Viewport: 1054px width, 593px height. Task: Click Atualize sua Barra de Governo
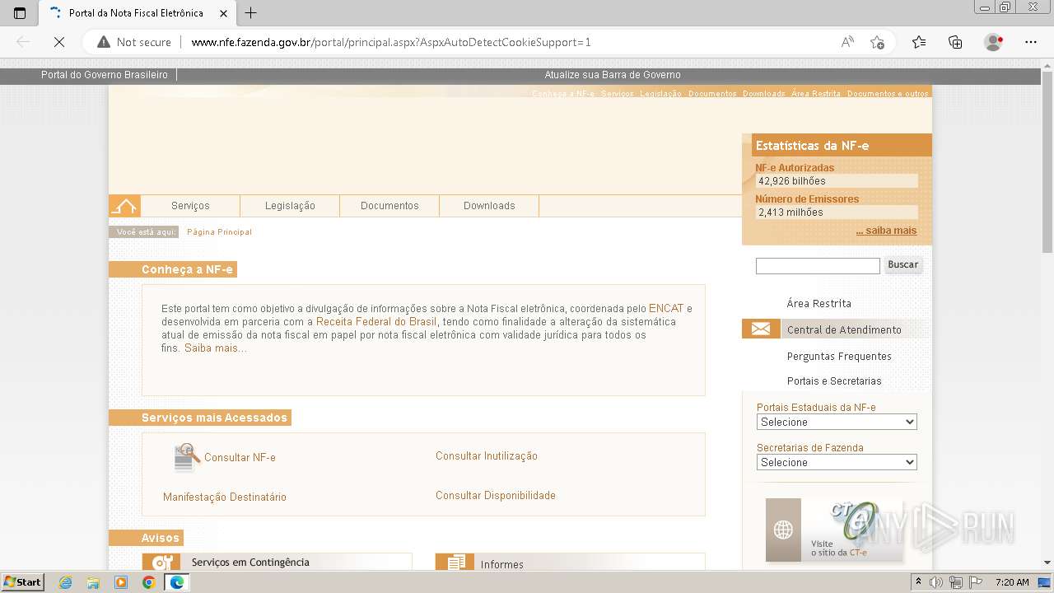(x=613, y=75)
